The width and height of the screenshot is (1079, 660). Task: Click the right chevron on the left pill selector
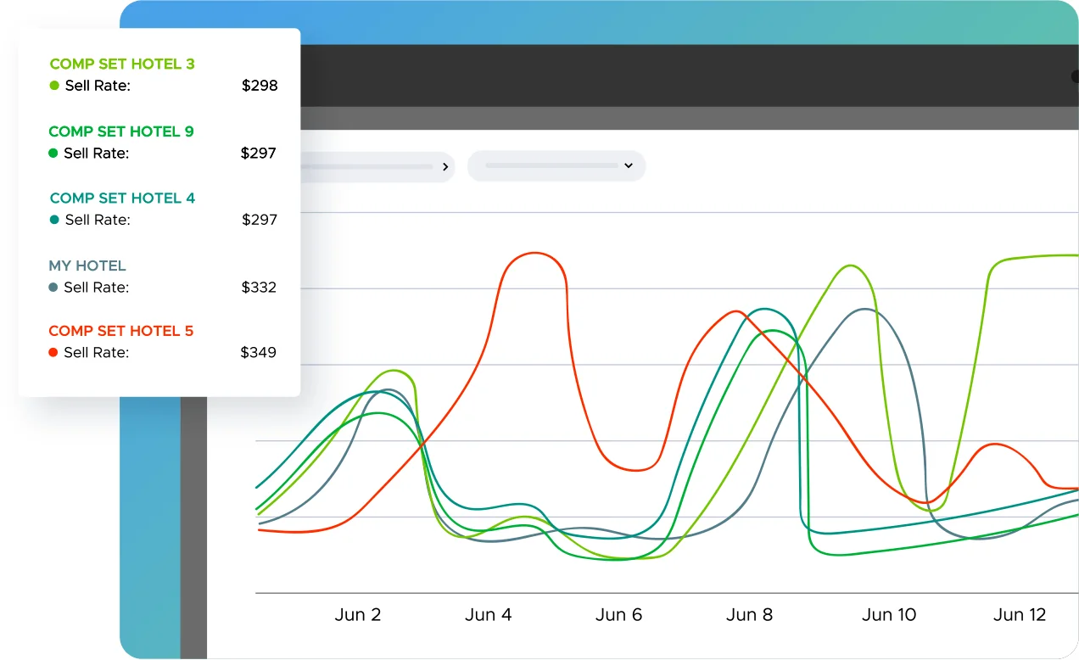tap(445, 167)
